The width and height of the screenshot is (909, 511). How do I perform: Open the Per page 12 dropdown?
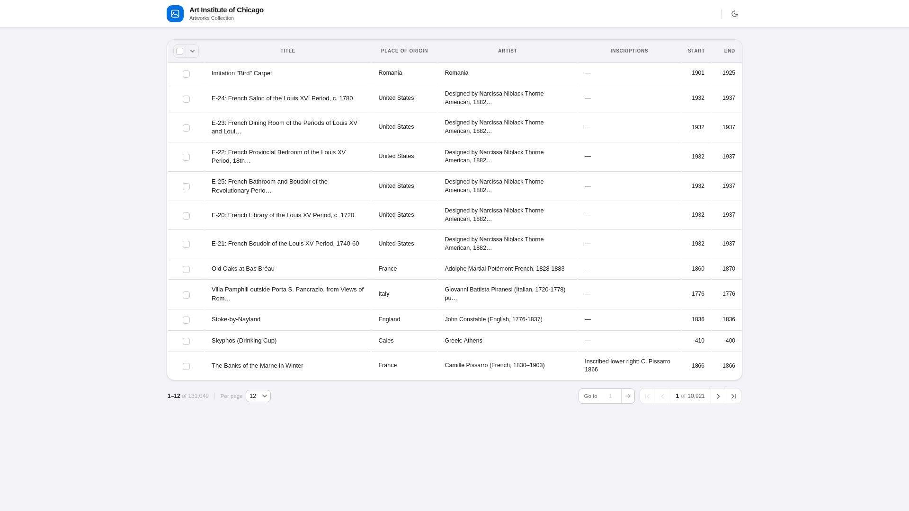pos(258,396)
